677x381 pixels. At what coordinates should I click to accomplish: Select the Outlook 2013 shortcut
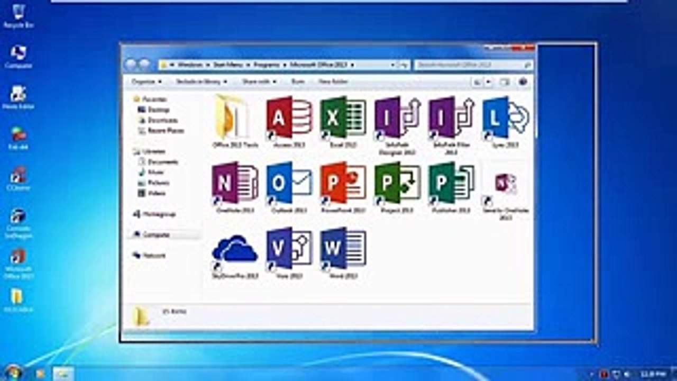pyautogui.click(x=289, y=188)
